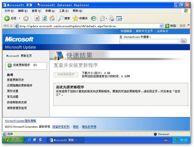Click the 08:22 taskbar clock
Image resolution: width=194 pixels, height=147 pixels.
[x=183, y=140]
